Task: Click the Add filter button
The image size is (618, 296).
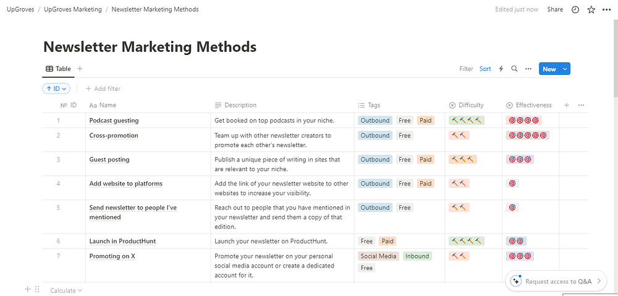Action: (x=103, y=89)
